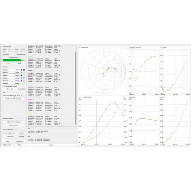Open the Files dialog
The height and width of the screenshot is (191, 191).
point(8,141)
